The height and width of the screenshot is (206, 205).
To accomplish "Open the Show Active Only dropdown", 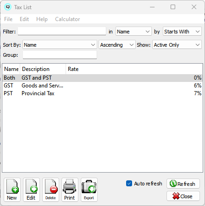I will coord(177,44).
